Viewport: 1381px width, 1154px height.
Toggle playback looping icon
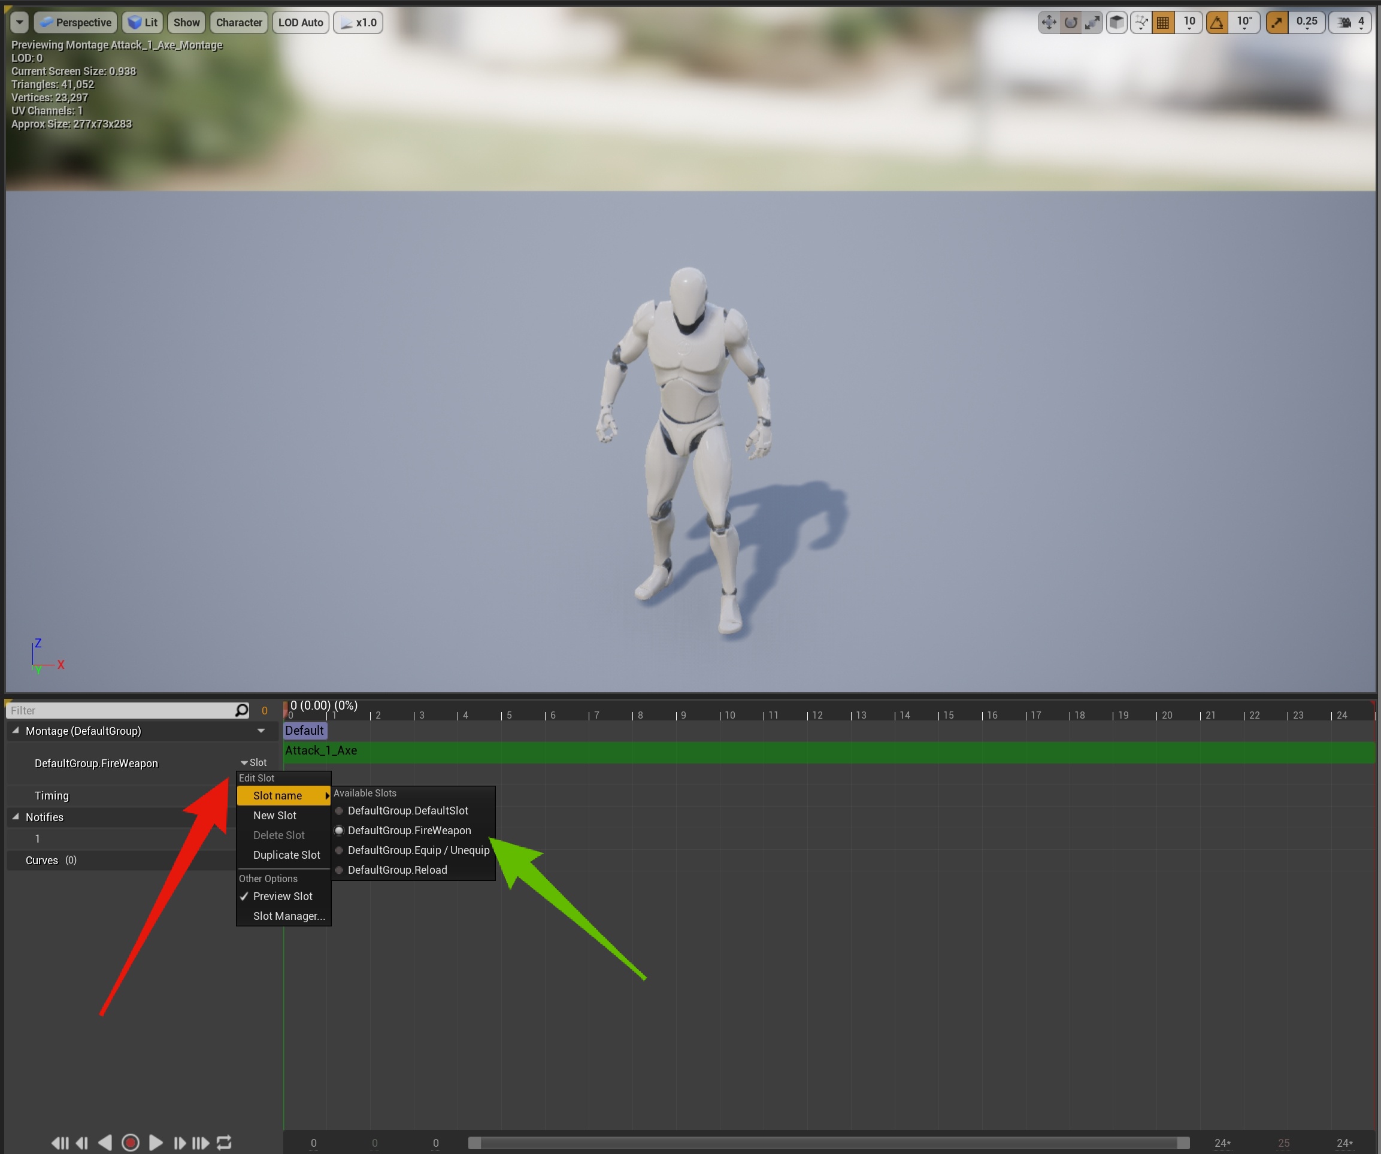224,1143
